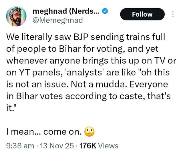Click the "I mean... come on." line

click(x=43, y=132)
